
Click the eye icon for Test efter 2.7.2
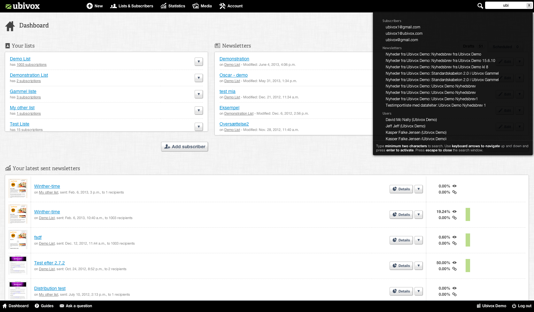tap(454, 263)
